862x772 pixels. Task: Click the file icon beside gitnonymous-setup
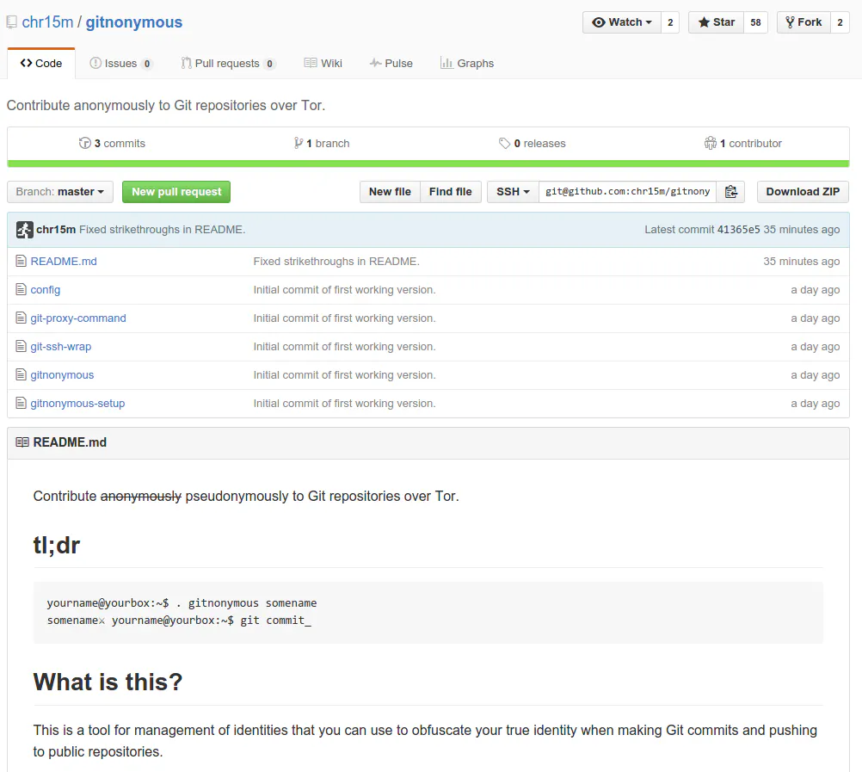click(x=21, y=404)
